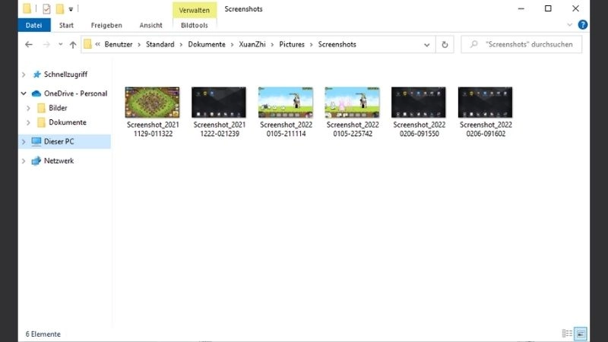
Task: Expand the Bilder folder node
Action: 28,108
